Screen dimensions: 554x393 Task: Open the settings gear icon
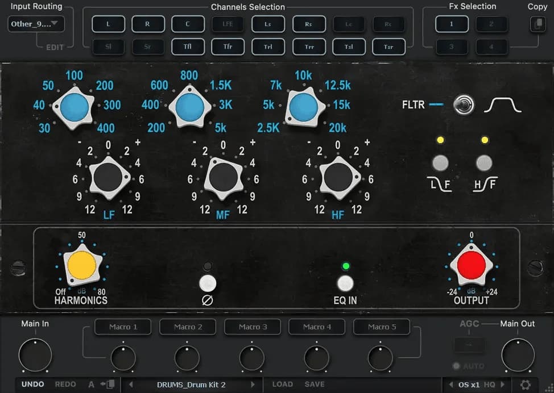pyautogui.click(x=525, y=384)
